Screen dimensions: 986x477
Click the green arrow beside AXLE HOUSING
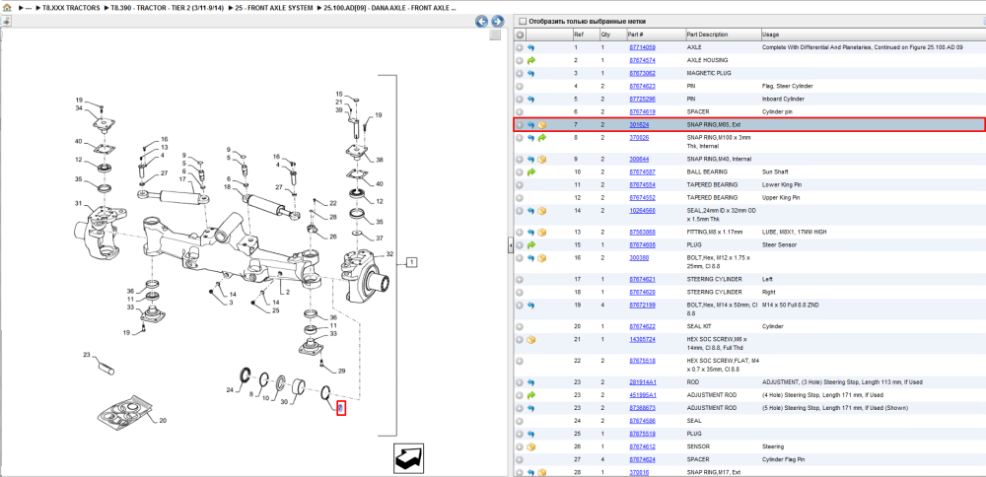click(x=531, y=60)
